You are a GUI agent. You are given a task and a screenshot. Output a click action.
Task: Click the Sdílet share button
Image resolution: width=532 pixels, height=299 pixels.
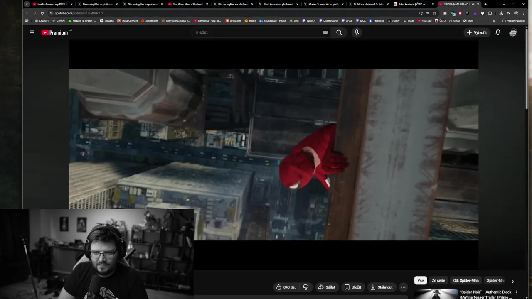pos(327,287)
